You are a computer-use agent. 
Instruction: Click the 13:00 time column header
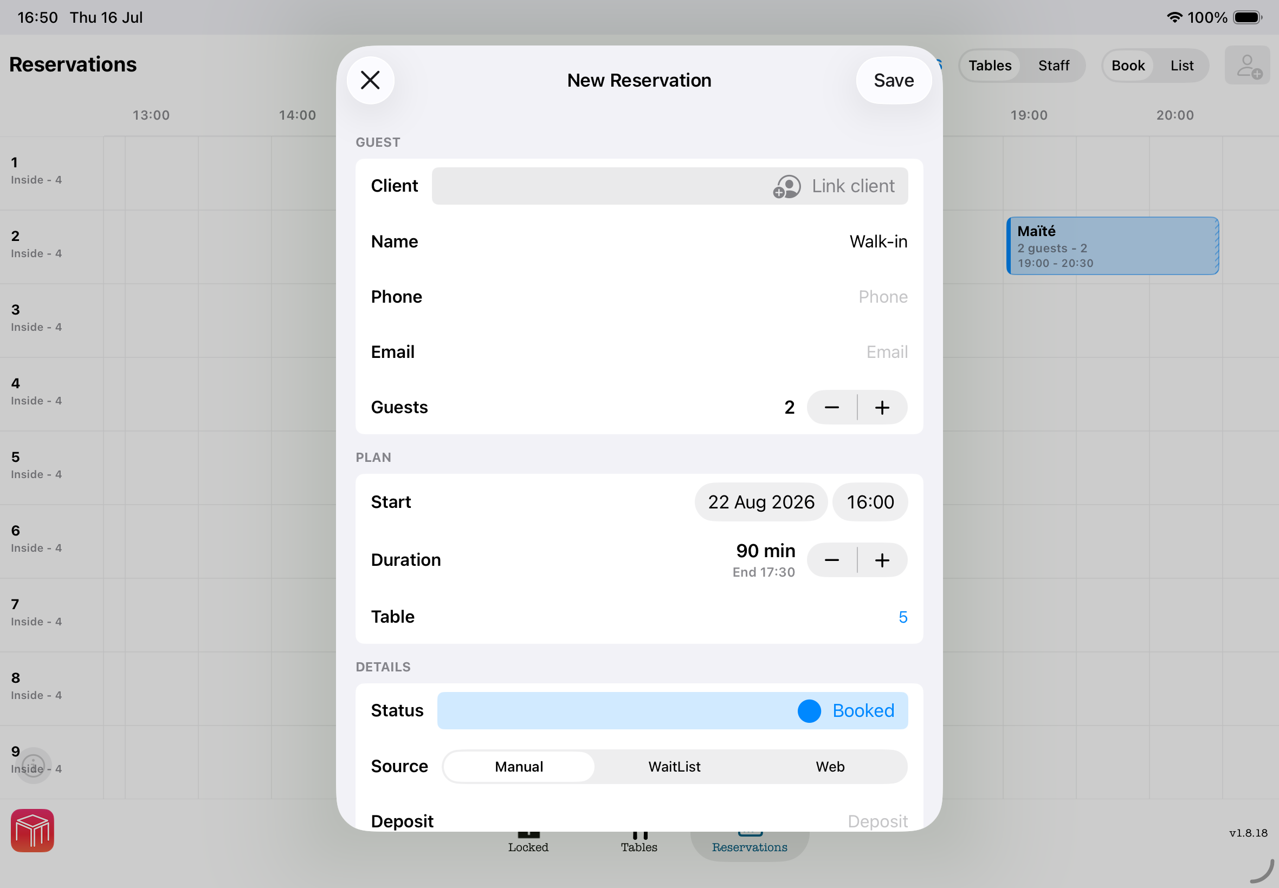point(151,115)
